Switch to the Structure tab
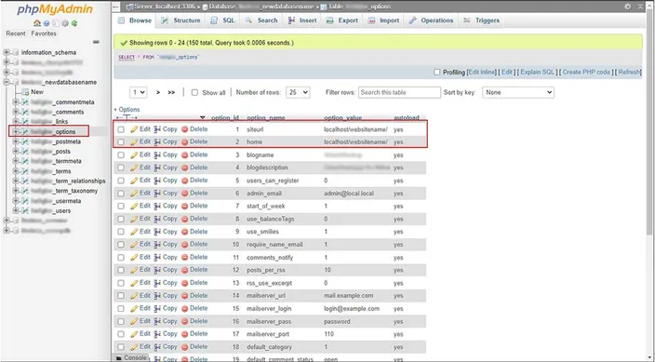 [x=181, y=20]
